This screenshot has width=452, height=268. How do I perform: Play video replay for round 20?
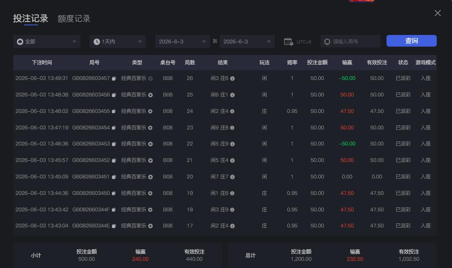[x=151, y=177]
